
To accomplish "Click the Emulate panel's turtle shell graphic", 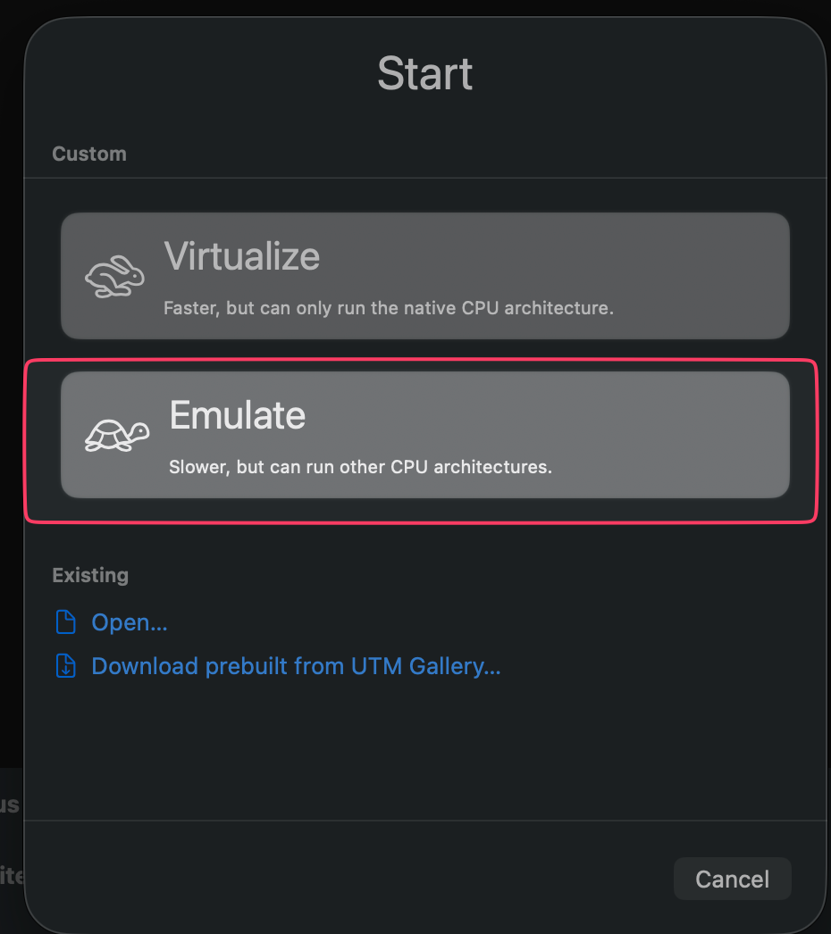I will [118, 434].
